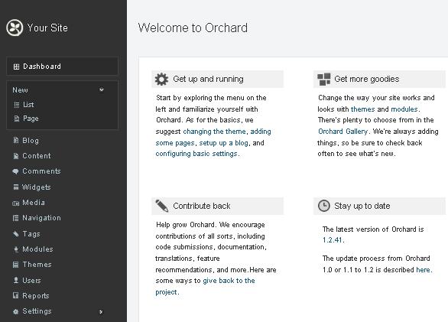Click the Page icon under New
This screenshot has height=322, width=448.
[17, 119]
